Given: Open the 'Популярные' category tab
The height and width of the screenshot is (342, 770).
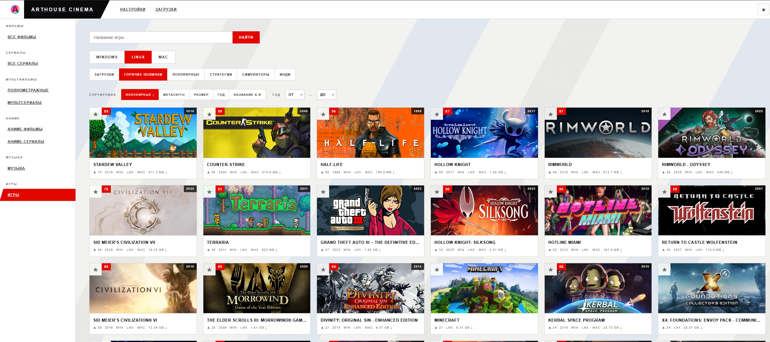Looking at the screenshot, I should point(186,74).
